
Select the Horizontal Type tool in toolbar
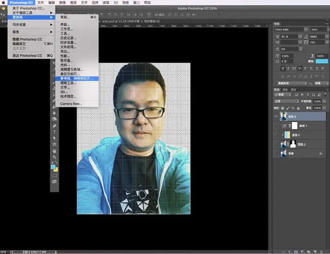point(54,132)
